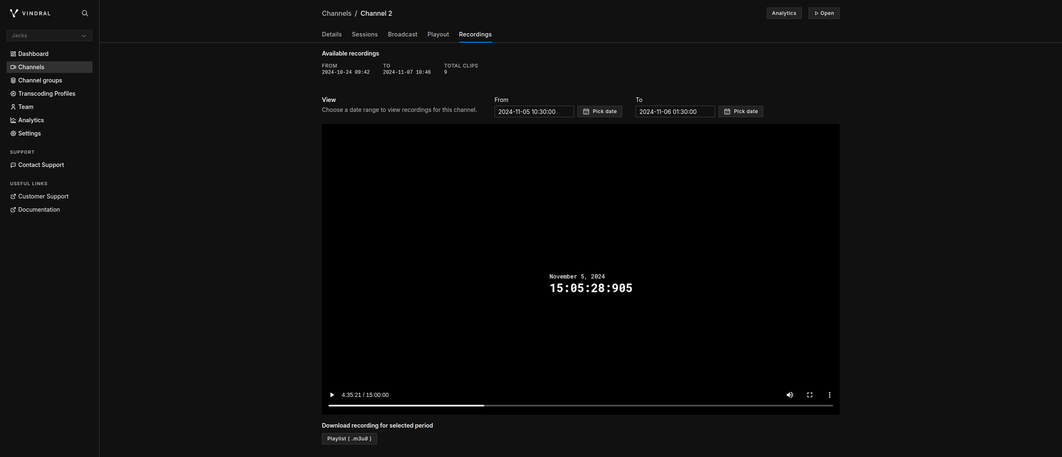The height and width of the screenshot is (457, 1062).
Task: Click the To date input field
Action: (675, 111)
